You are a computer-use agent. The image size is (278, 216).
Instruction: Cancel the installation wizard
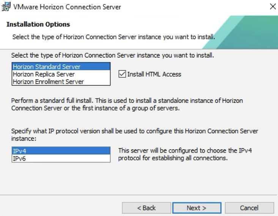[x=249, y=208]
